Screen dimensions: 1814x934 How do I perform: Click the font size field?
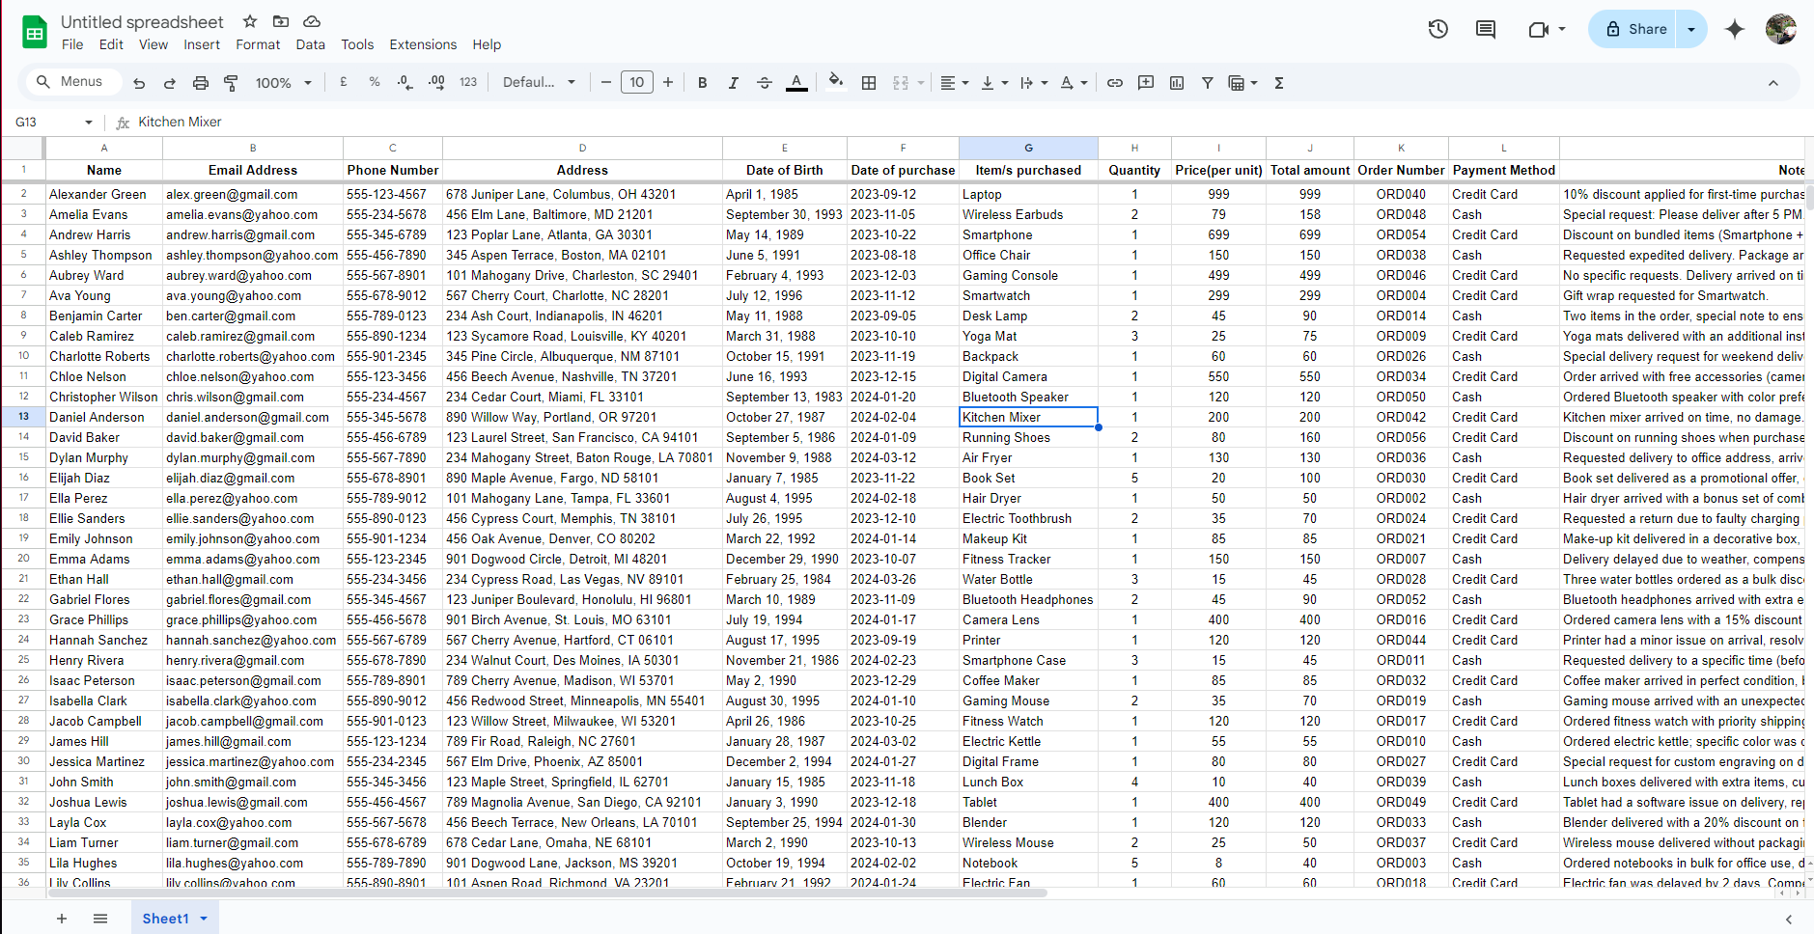coord(637,83)
